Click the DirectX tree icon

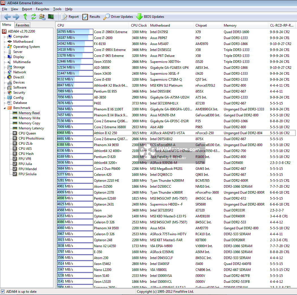pyautogui.click(x=9, y=77)
